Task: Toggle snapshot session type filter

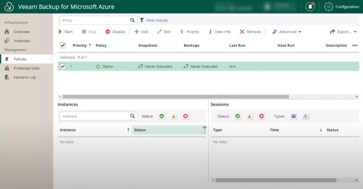Action: (x=294, y=116)
